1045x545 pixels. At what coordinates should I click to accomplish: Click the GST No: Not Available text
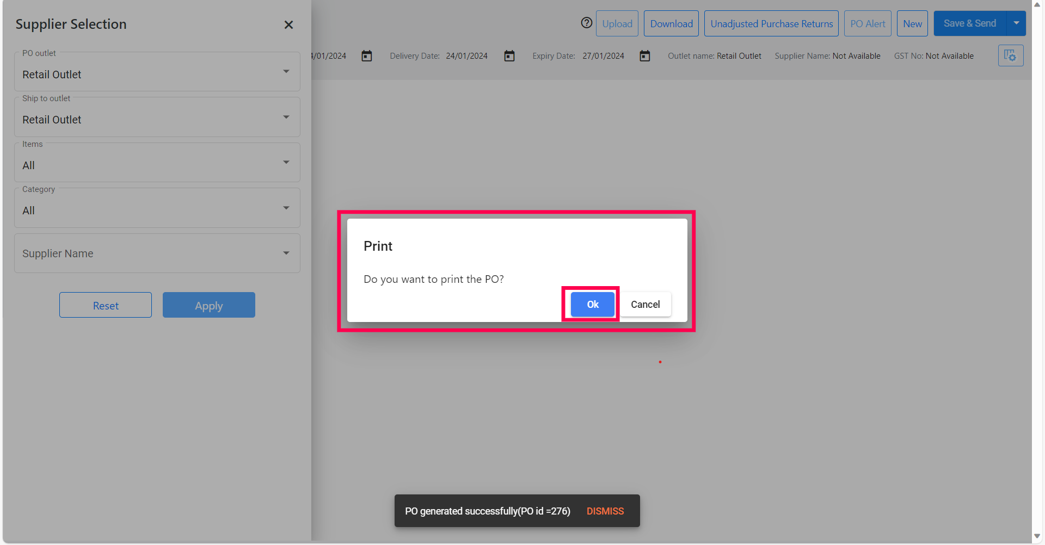coord(934,56)
